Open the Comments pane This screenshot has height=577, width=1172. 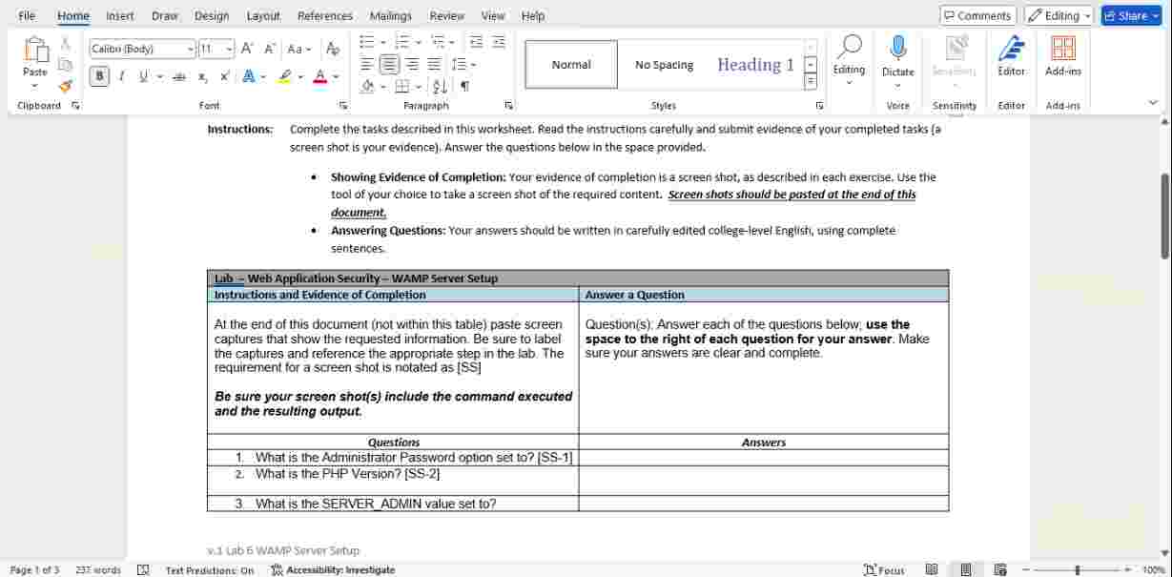[977, 15]
